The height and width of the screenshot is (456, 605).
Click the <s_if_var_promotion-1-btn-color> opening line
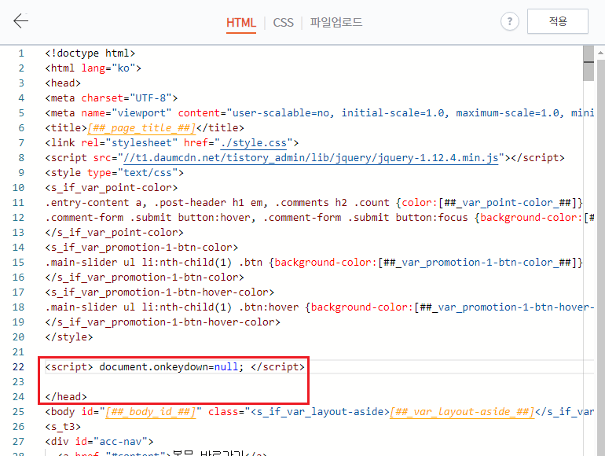pos(141,248)
